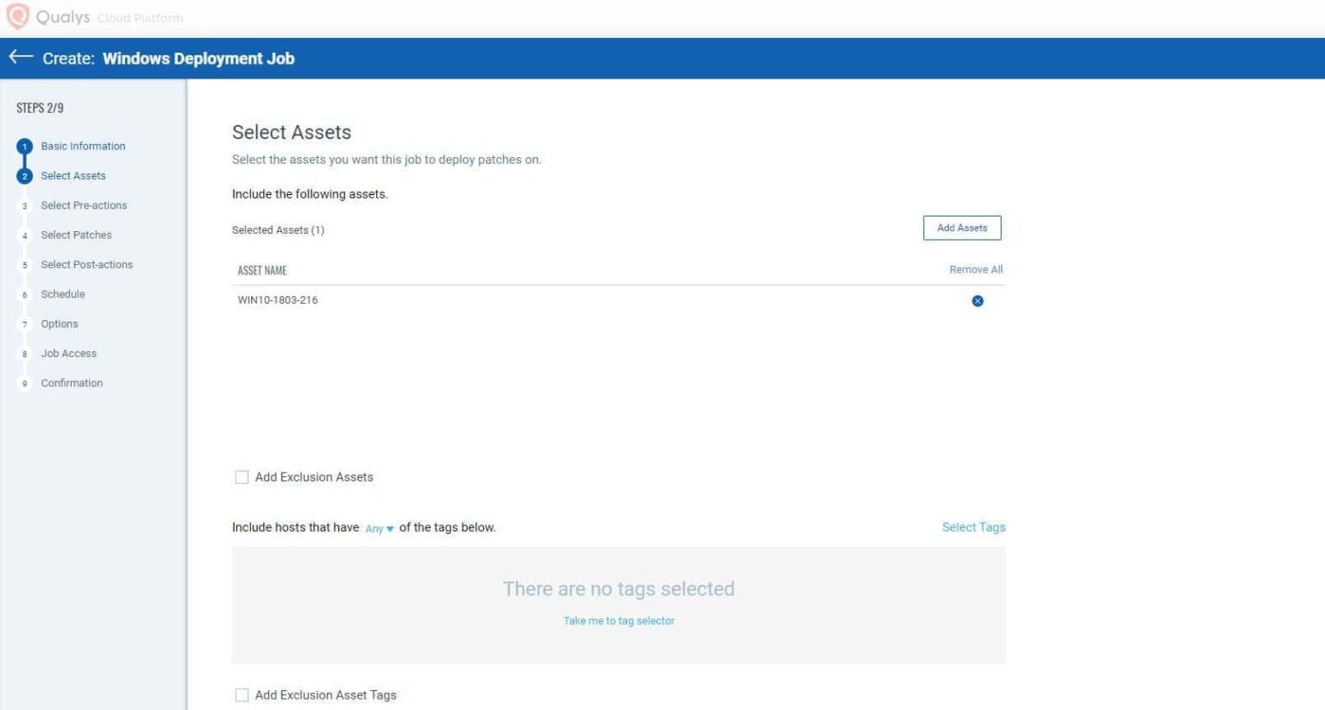Image resolution: width=1325 pixels, height=710 pixels.
Task: Click the step 1 numbered circle icon
Action: coord(24,146)
